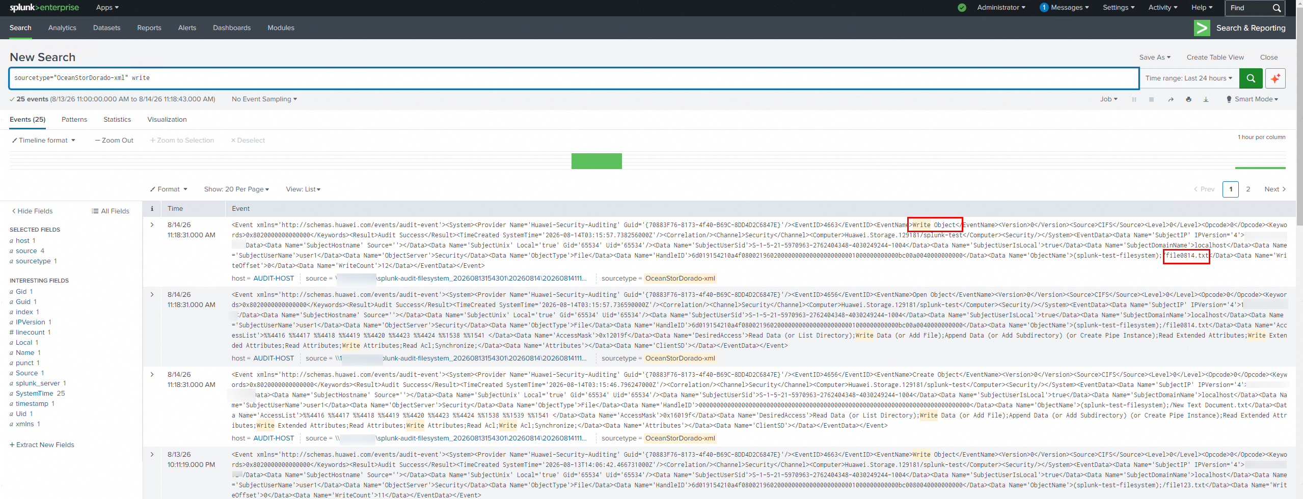Open the Save As dropdown

1155,58
